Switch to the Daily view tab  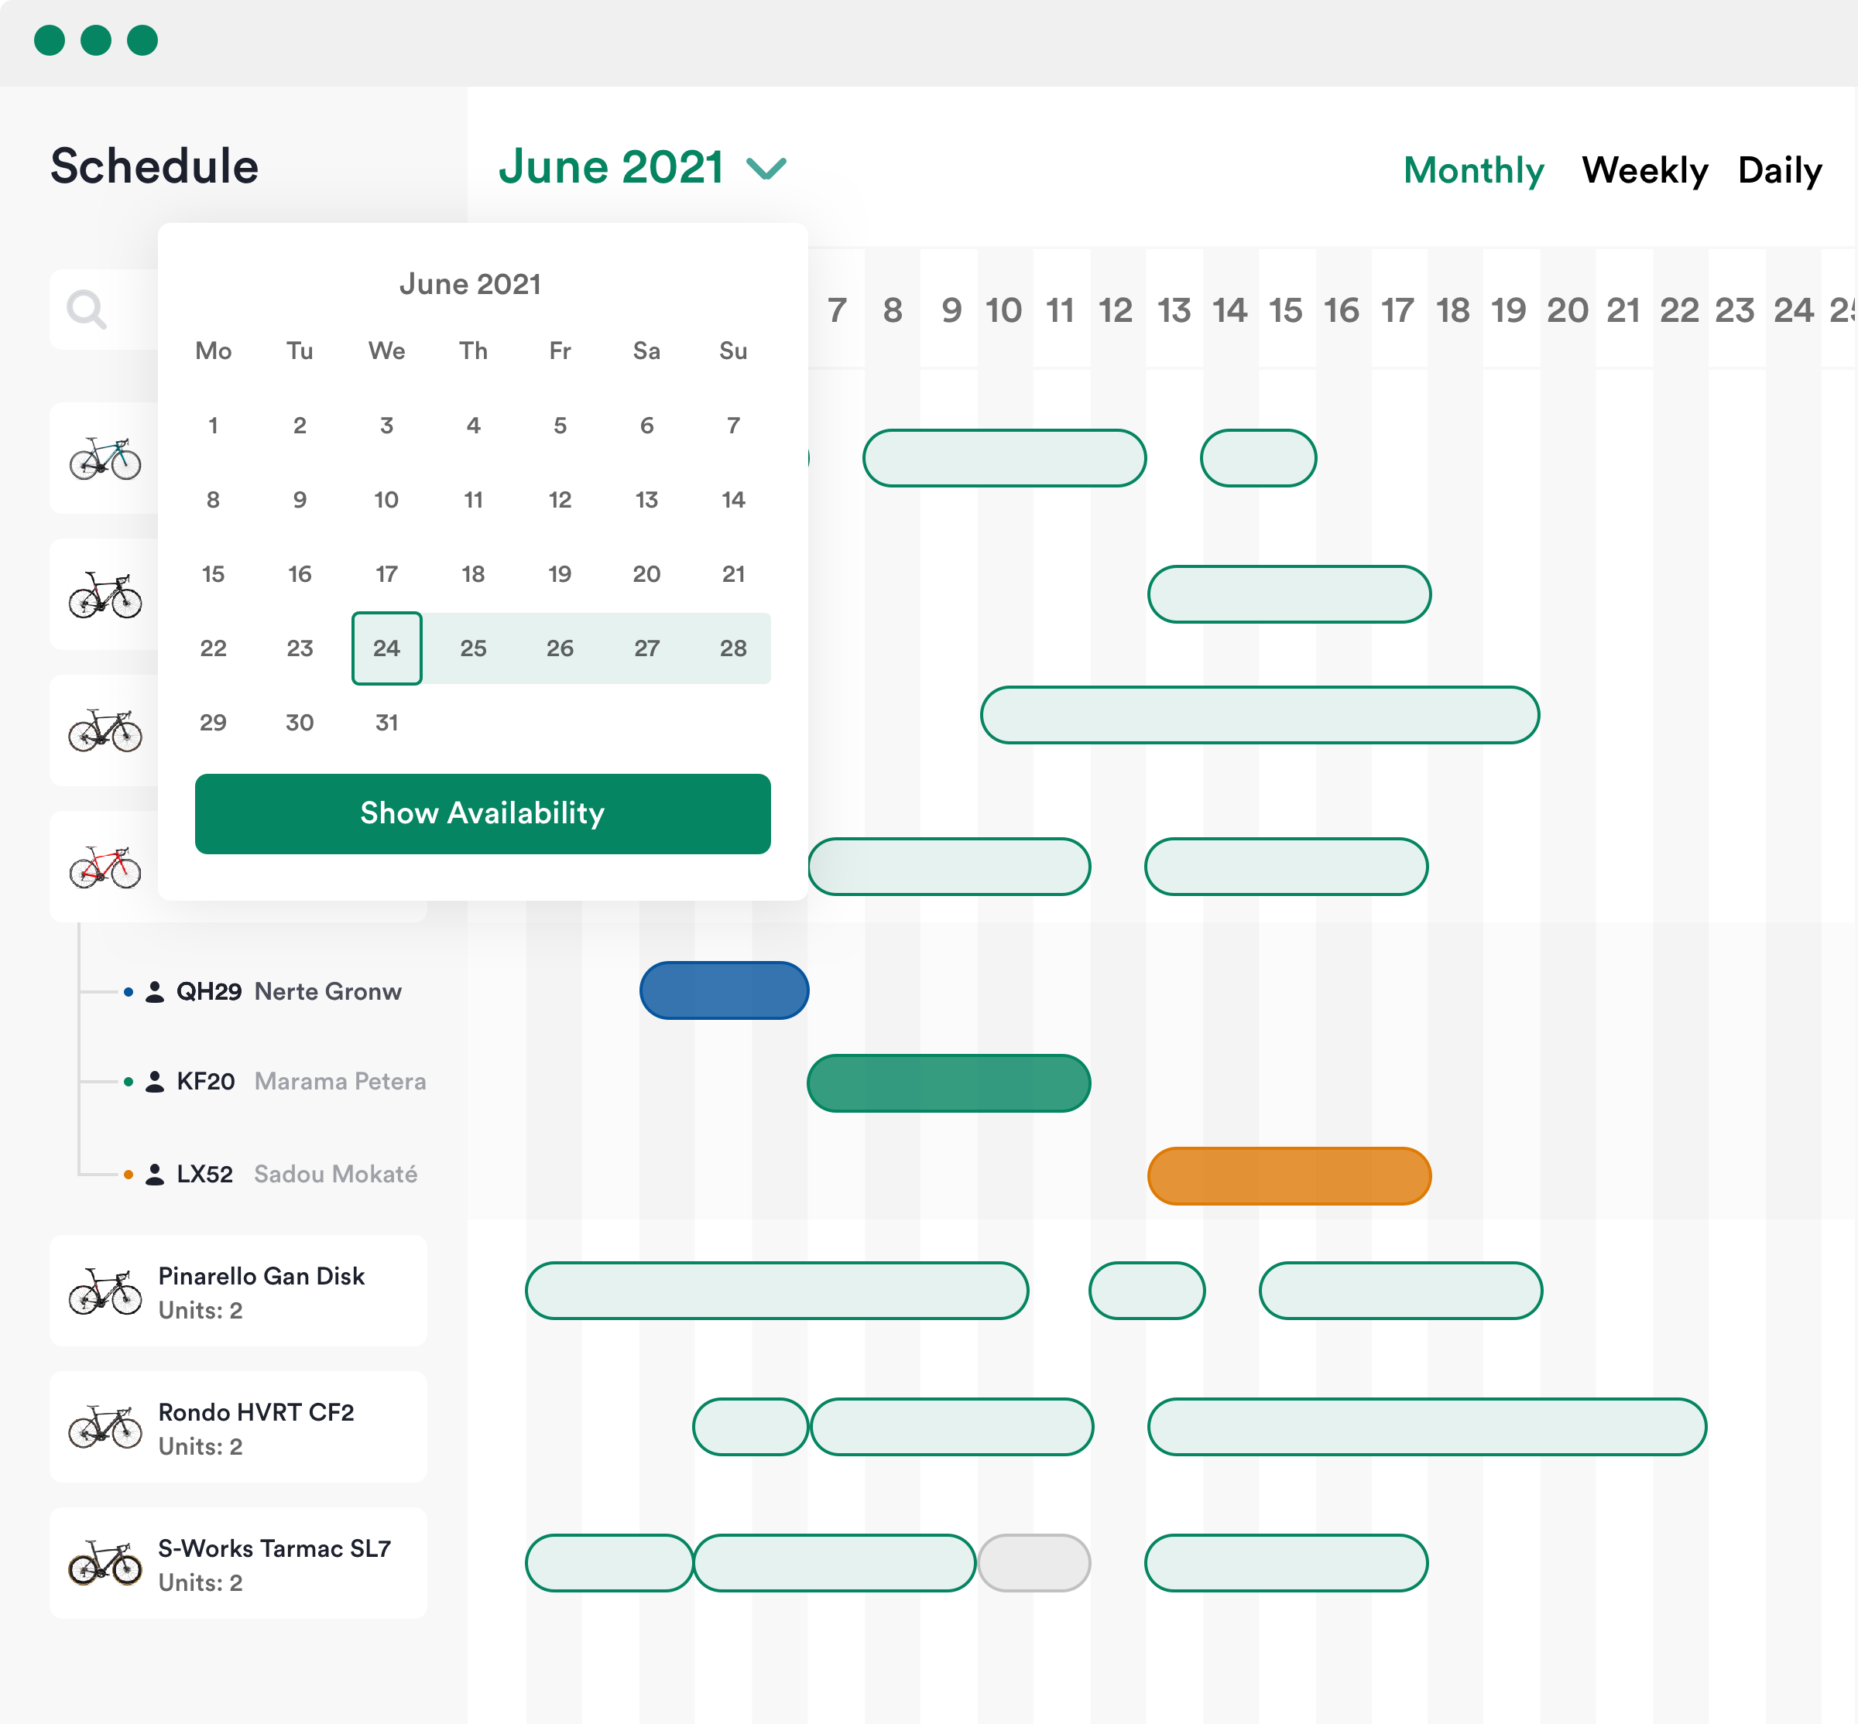1779,171
